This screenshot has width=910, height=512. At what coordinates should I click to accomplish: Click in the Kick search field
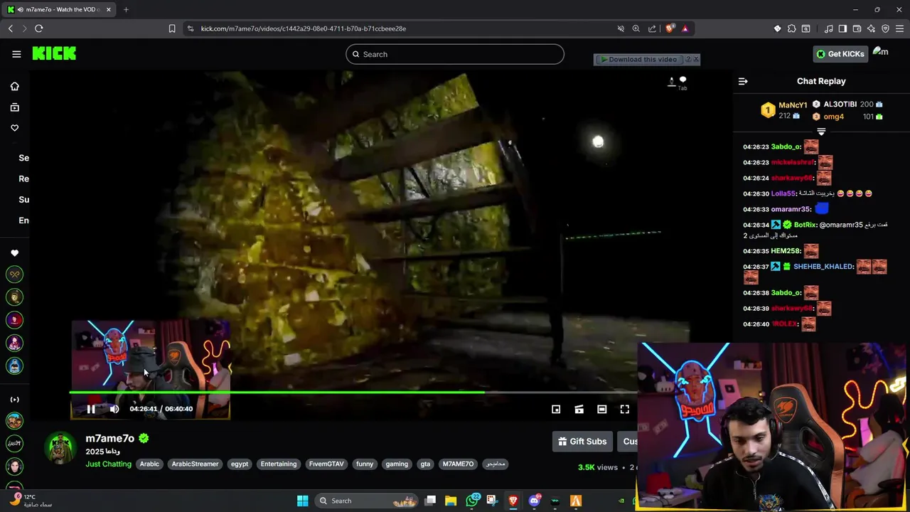[455, 54]
